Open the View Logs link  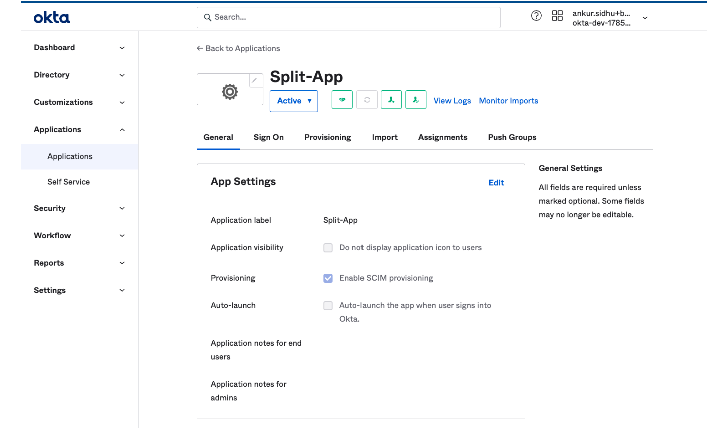pyautogui.click(x=452, y=101)
